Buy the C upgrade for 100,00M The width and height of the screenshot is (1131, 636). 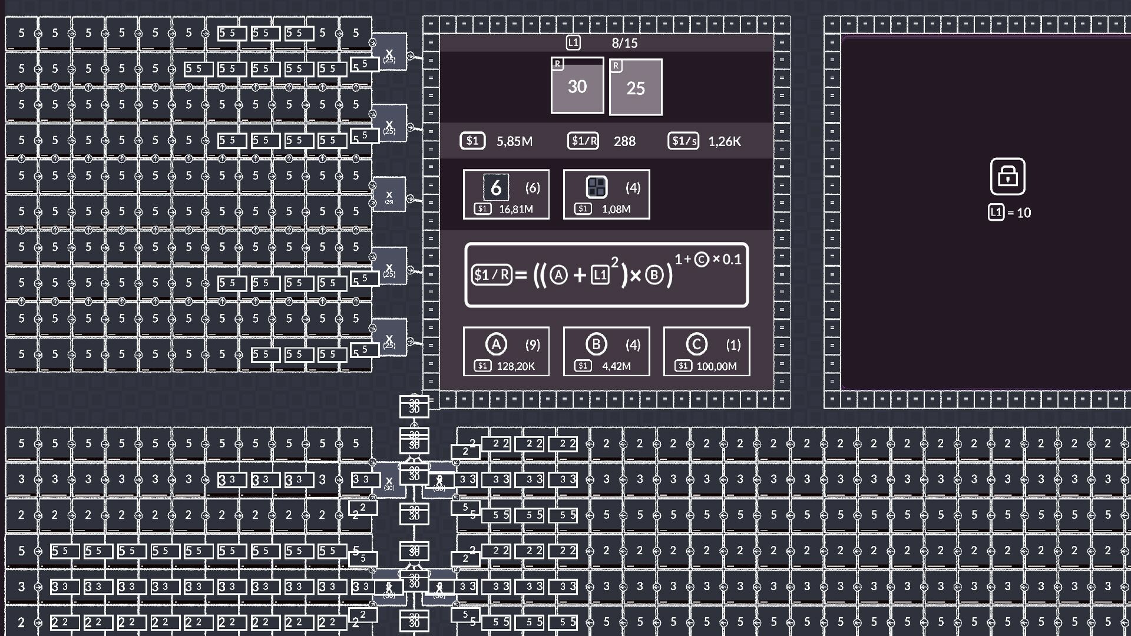[706, 351]
